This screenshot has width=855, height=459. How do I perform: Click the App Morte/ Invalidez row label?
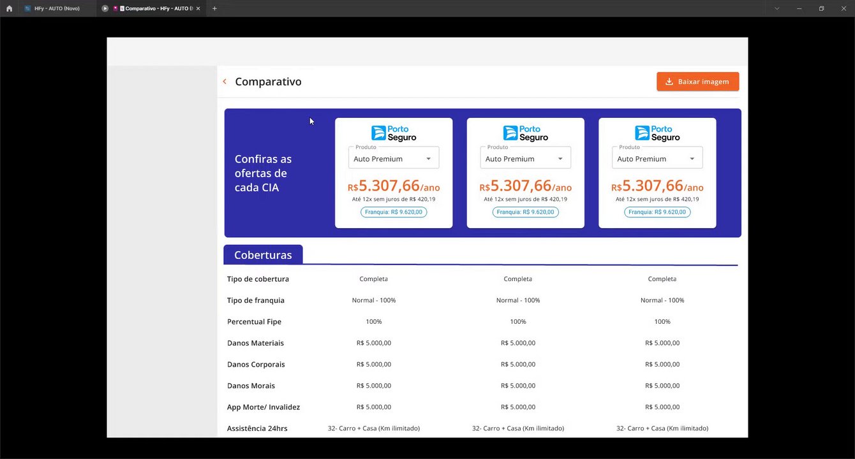point(264,407)
